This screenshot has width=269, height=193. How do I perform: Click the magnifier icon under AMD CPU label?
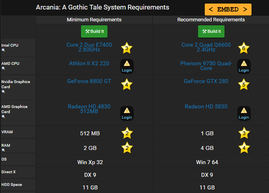4,68
